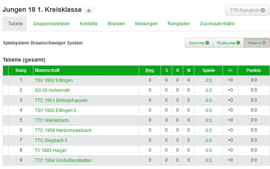
Task: Open team TTC 1964 Großaltenstädten
Action: [63, 160]
